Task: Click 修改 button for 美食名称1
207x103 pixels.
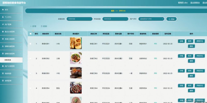Action: point(190,41)
